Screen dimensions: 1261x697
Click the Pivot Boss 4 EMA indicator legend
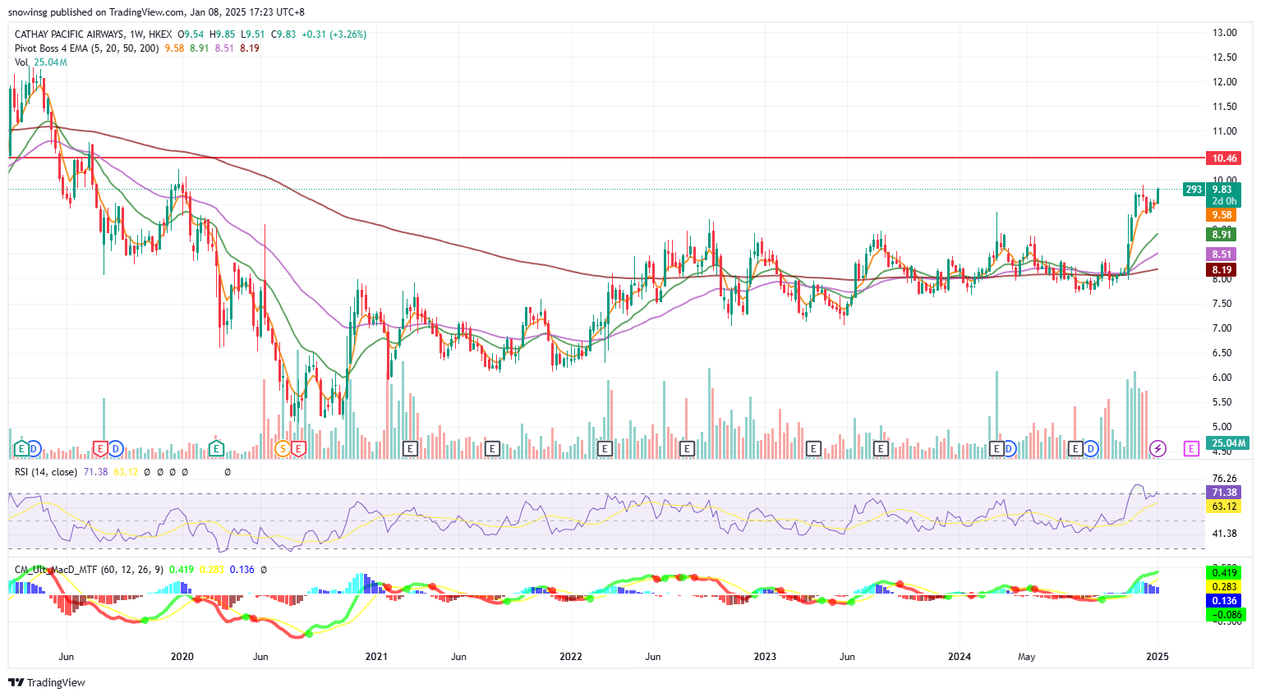(87, 48)
